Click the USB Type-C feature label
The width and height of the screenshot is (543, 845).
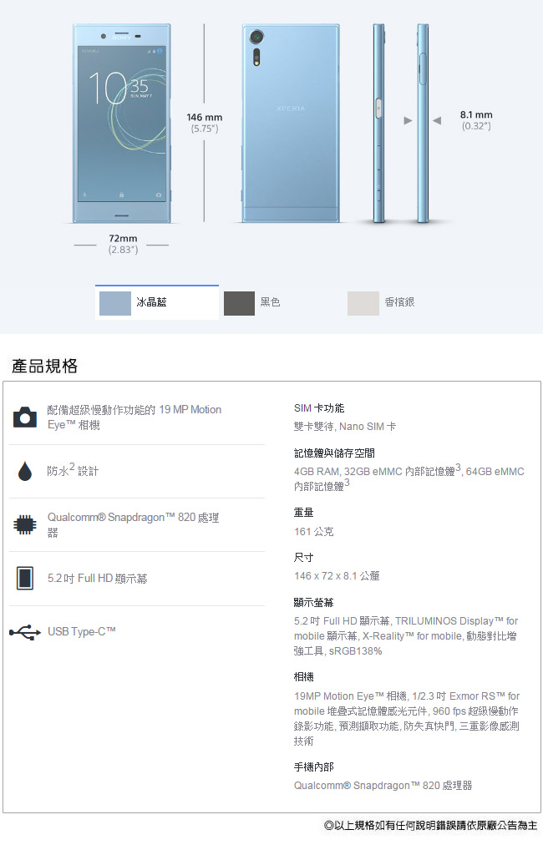pos(81,631)
